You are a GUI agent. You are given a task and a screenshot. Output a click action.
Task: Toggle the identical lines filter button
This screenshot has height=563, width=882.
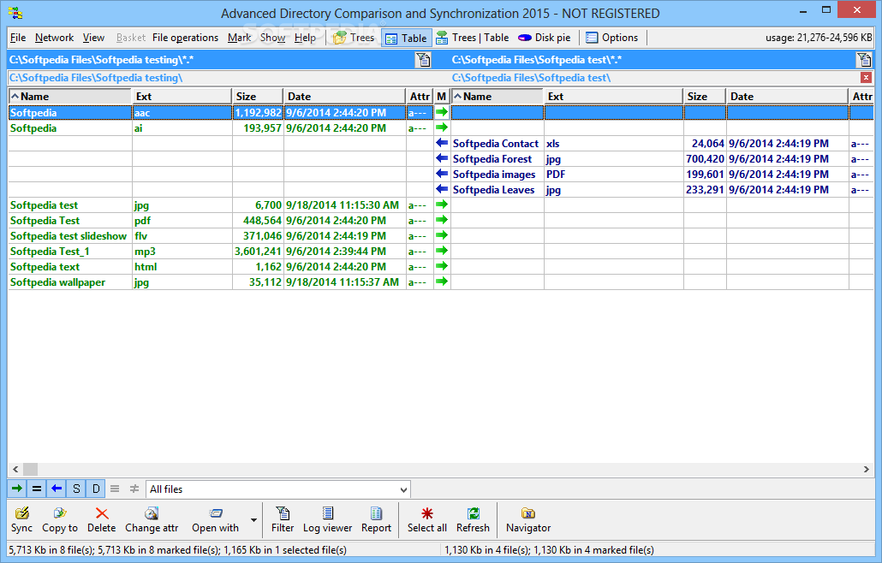(x=115, y=489)
